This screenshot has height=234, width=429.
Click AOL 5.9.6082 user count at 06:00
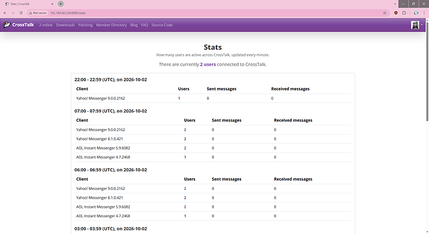click(185, 207)
